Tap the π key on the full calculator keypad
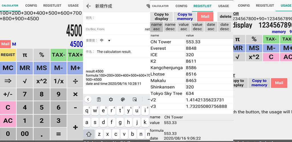This screenshot has width=292, height=142. pyautogui.click(x=25, y=55)
